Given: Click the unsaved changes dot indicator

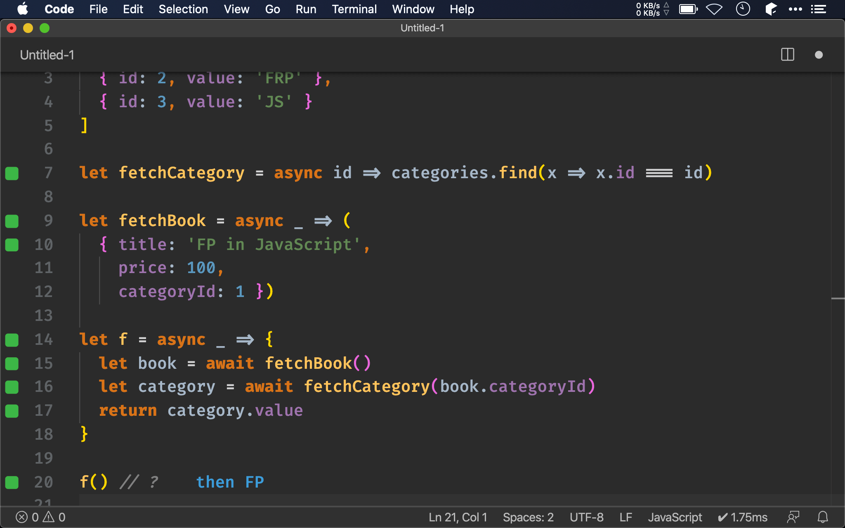Looking at the screenshot, I should pos(819,55).
